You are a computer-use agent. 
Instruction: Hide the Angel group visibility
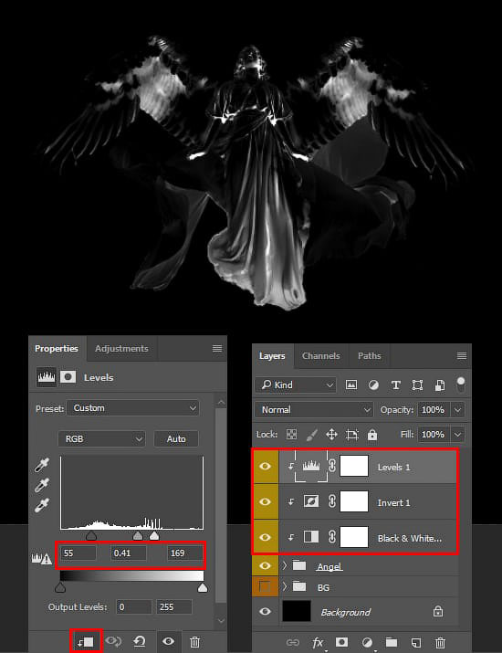(x=266, y=565)
